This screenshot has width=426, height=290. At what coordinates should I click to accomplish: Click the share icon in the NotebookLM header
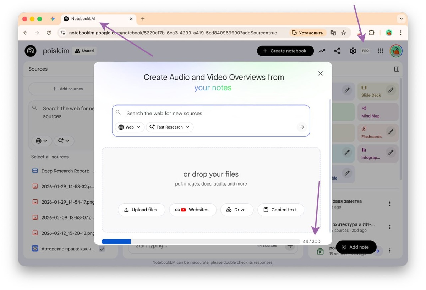point(337,51)
